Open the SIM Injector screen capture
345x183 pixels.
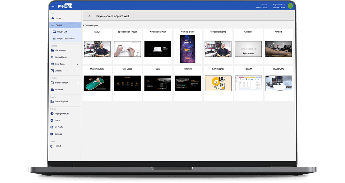(x=218, y=83)
